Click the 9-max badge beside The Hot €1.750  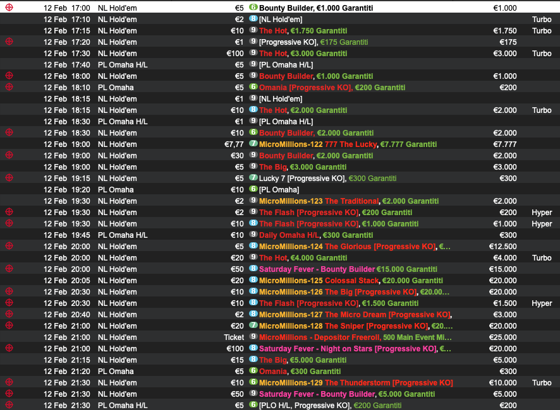point(253,30)
